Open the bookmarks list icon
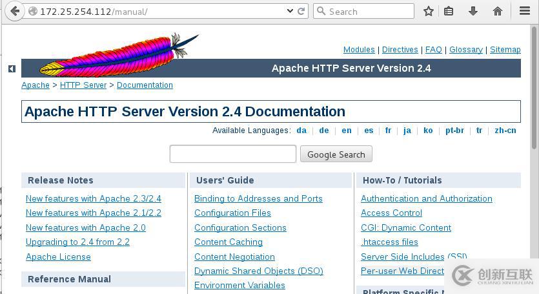This screenshot has height=294, width=539. [x=449, y=11]
